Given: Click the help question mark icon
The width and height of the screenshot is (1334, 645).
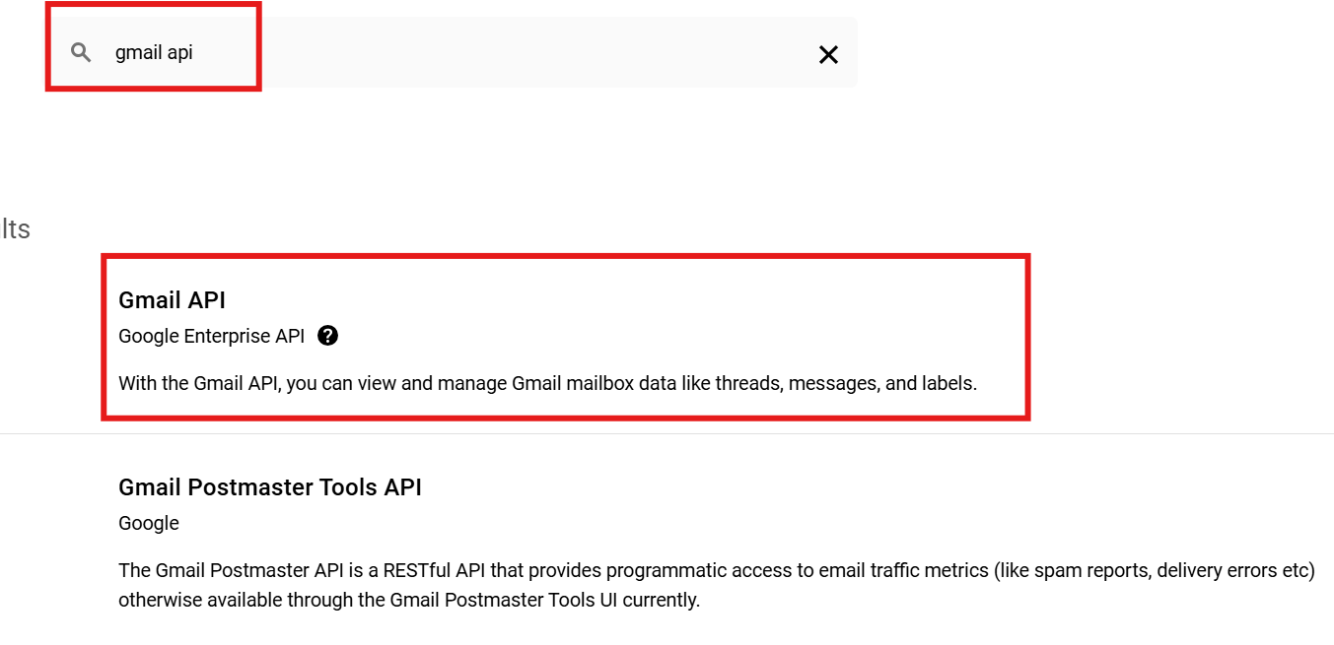Looking at the screenshot, I should pyautogui.click(x=328, y=336).
